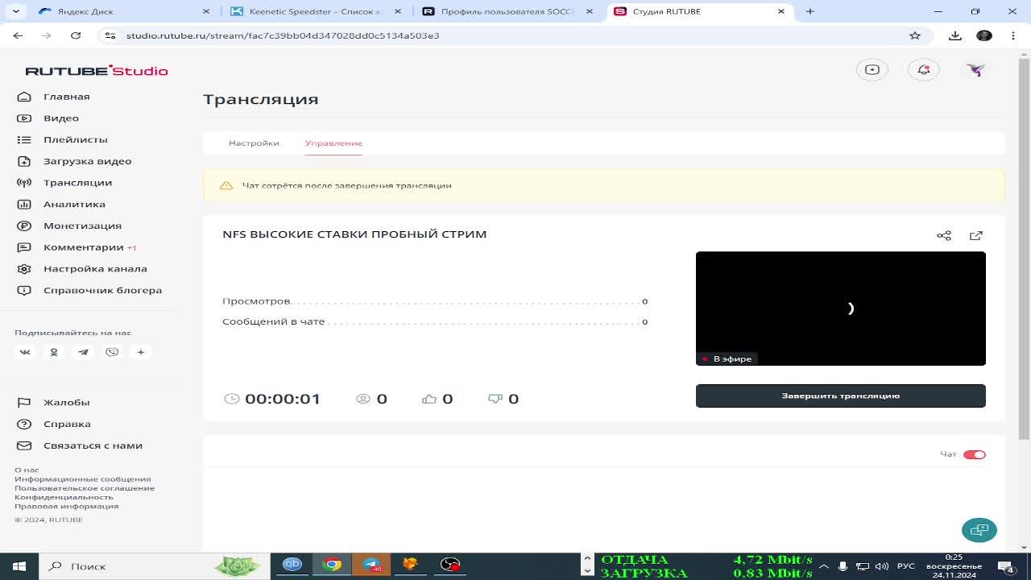
Task: Open Трансляции in the sidebar
Action: [x=77, y=182]
